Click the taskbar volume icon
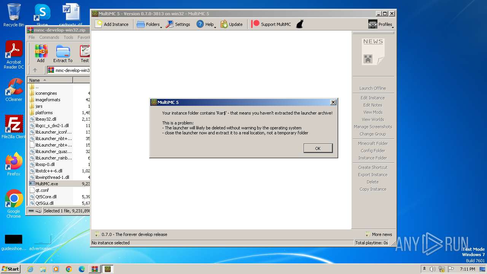487x274 pixels. [432, 269]
